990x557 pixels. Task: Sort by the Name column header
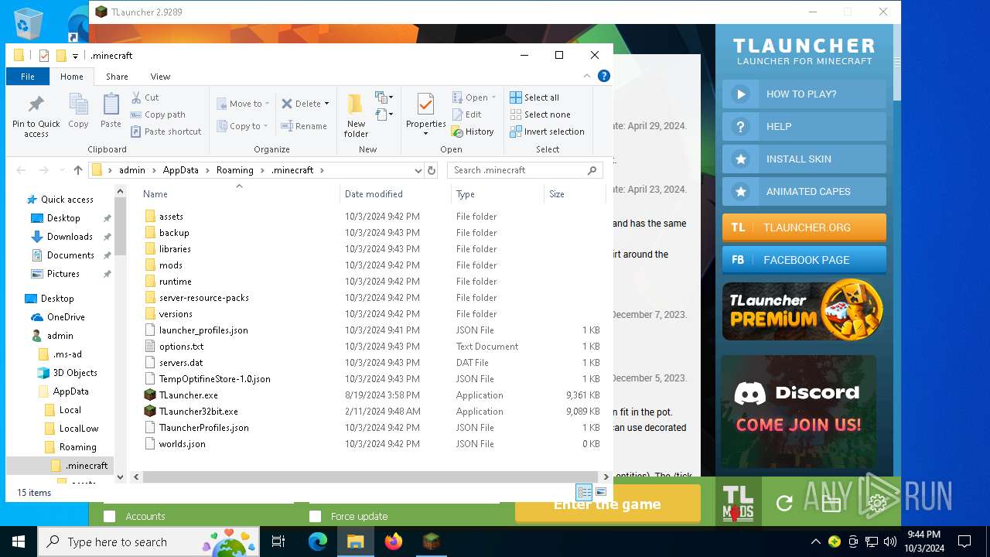point(239,194)
